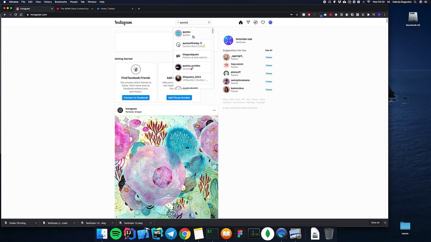This screenshot has height=242, width=431.
Task: Follow kamenskux suggestion
Action: pos(269,90)
